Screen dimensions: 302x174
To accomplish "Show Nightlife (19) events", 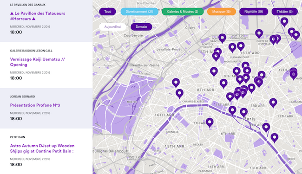I will [x=254, y=12].
